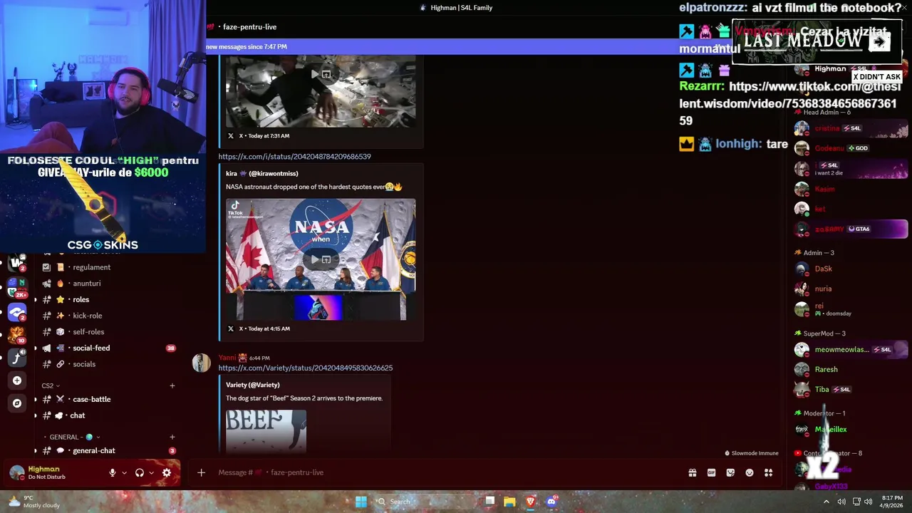Viewport: 912px width, 513px height.
Task: Click kira (@kirawontmiss) embed author
Action: coord(261,174)
